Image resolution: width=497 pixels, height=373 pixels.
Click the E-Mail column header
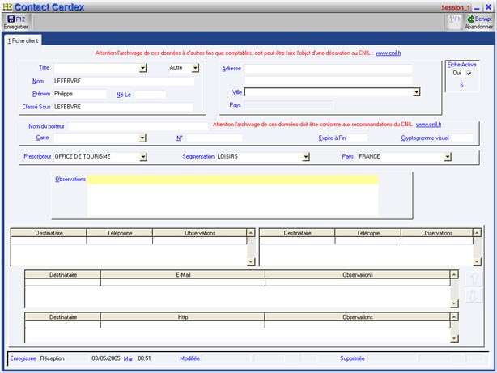[183, 275]
